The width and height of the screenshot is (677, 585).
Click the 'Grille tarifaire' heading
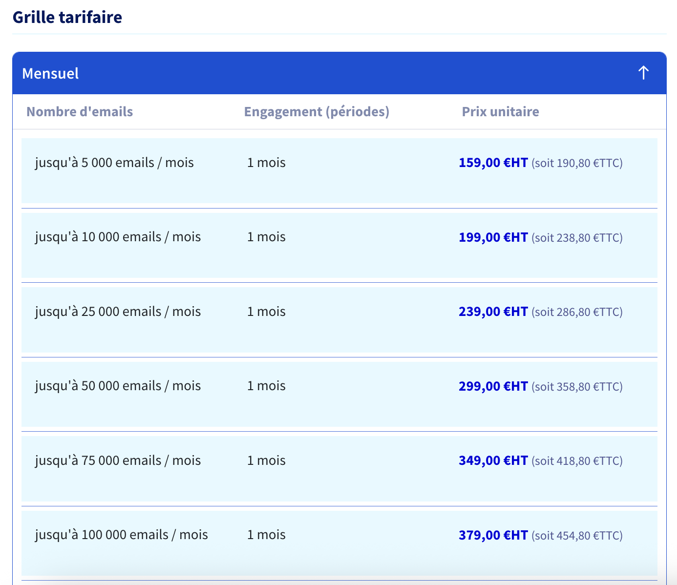67,17
